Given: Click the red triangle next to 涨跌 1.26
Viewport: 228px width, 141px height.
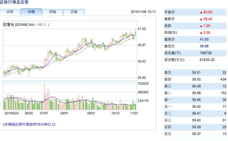Looking at the screenshot, I should [x=201, y=26].
